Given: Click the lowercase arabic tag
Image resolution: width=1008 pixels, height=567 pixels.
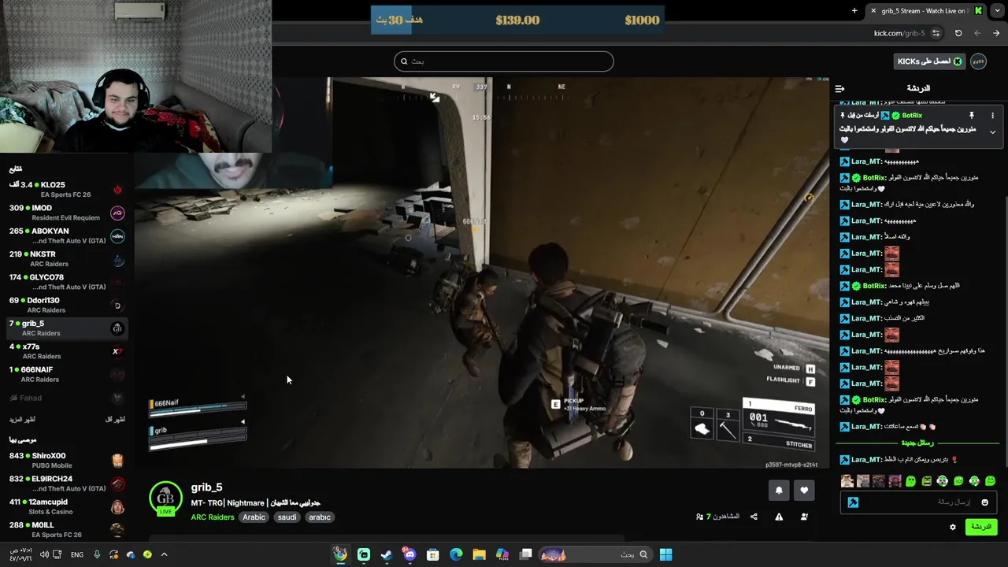Looking at the screenshot, I should click(320, 517).
